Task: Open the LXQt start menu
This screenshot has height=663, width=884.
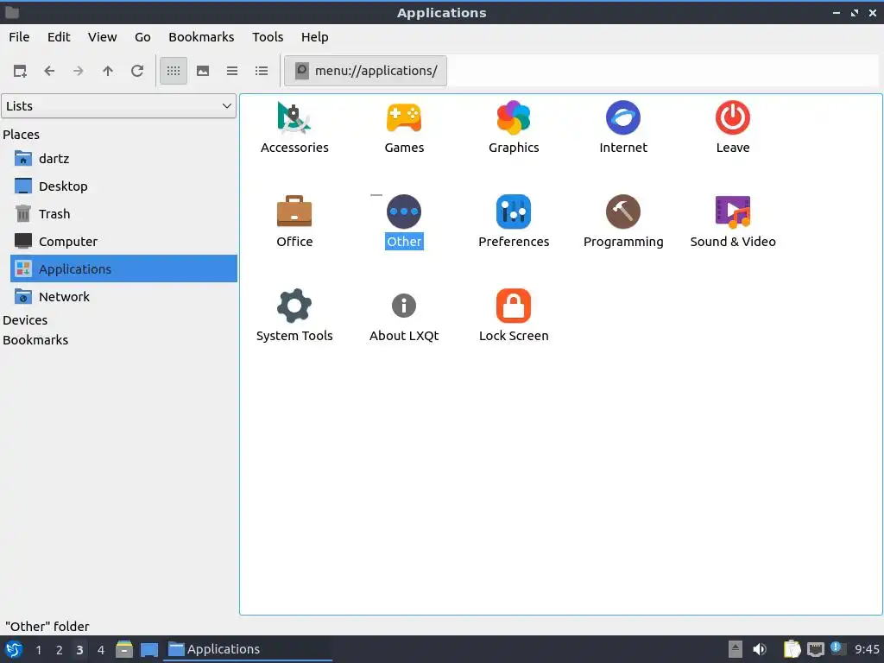Action: click(14, 649)
